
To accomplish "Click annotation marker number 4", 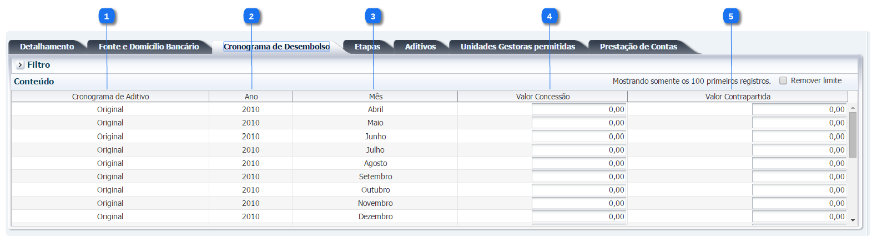I will tap(550, 17).
